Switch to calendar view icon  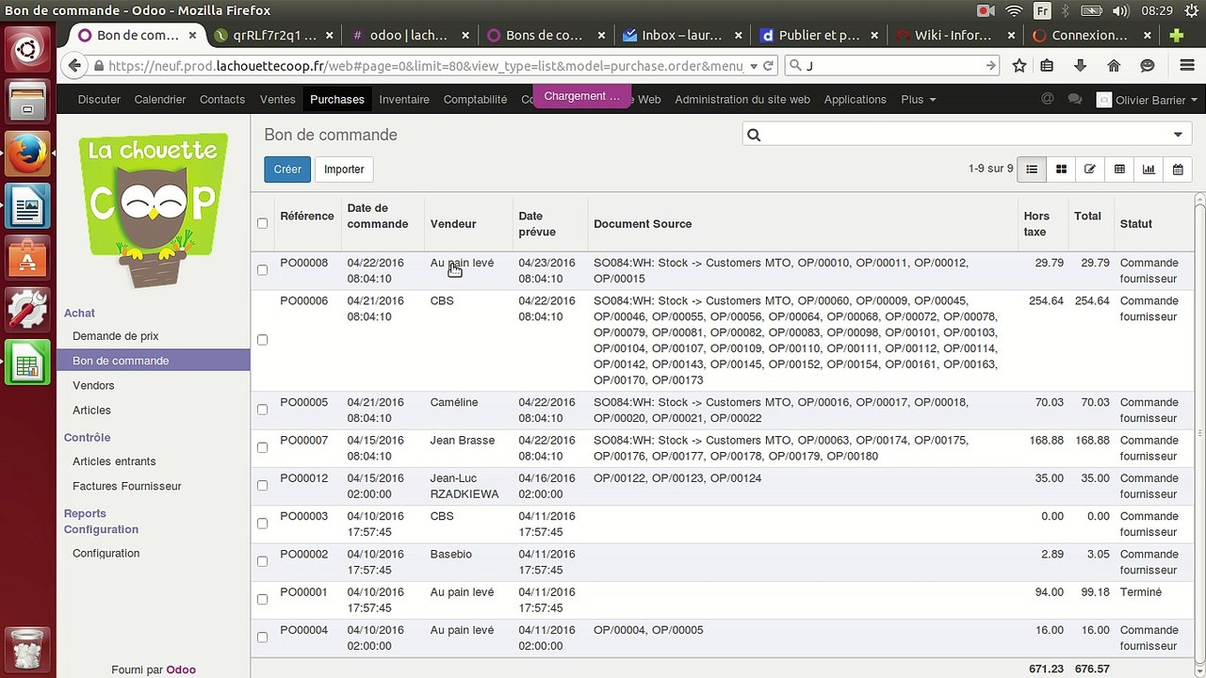(x=1178, y=169)
